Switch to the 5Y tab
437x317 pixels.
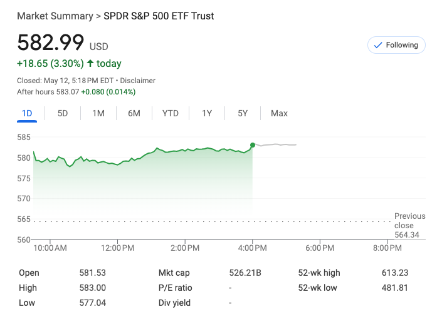[243, 113]
